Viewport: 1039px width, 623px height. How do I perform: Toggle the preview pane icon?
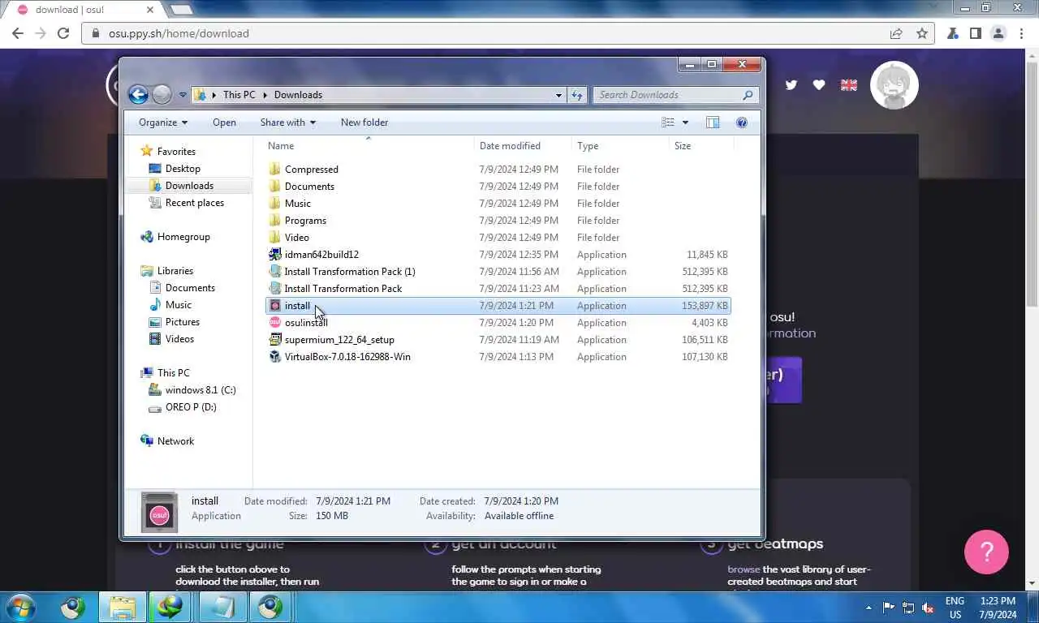[x=713, y=122]
